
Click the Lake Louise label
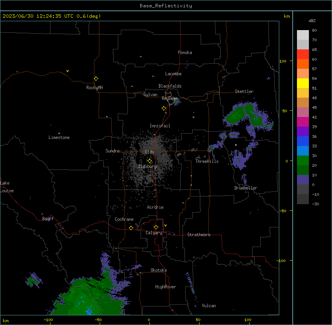[7, 187]
